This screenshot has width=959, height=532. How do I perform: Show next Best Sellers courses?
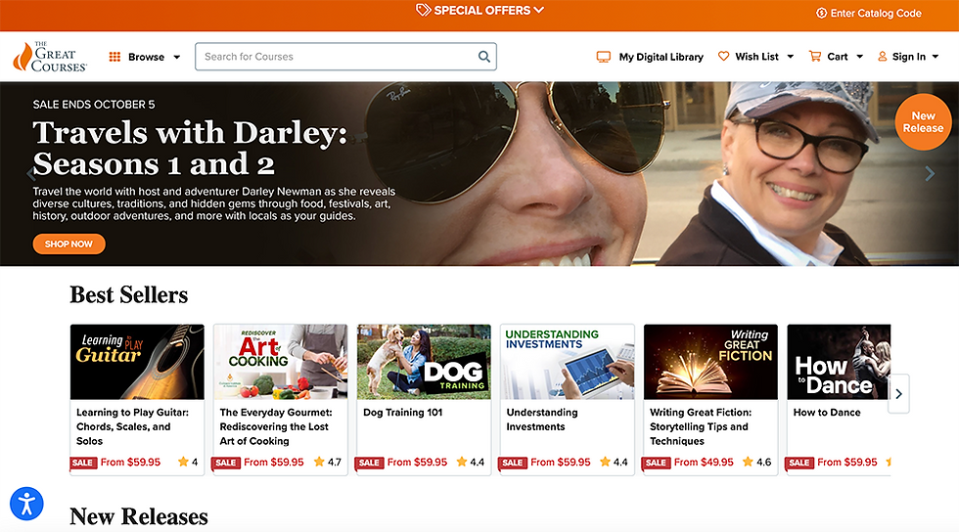(898, 394)
